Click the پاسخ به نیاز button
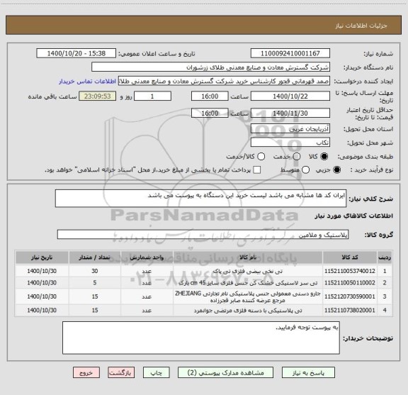The image size is (408, 395). [308, 372]
